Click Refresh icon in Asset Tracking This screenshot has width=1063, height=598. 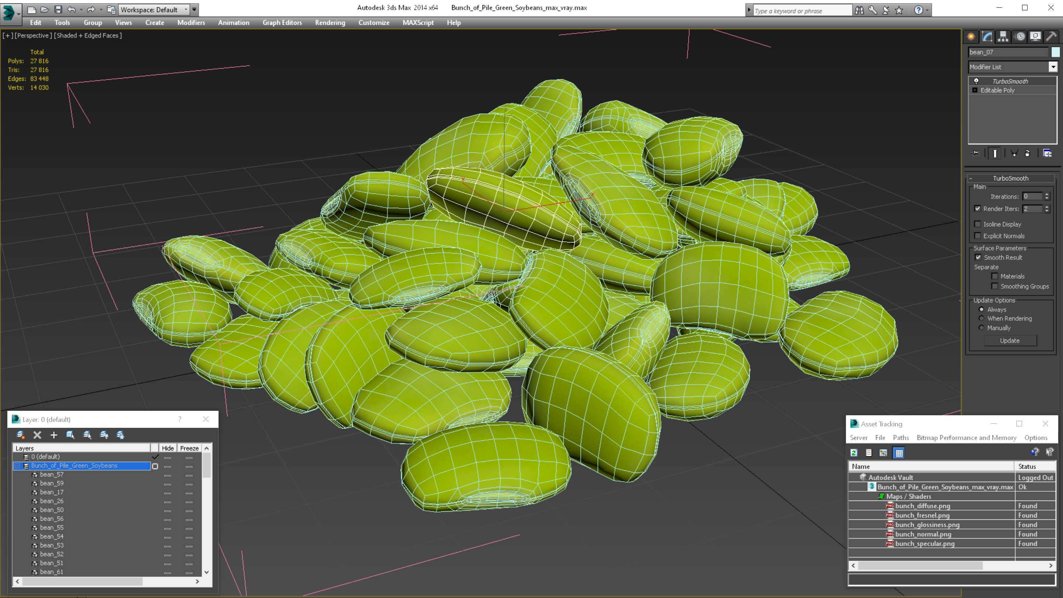(x=854, y=453)
